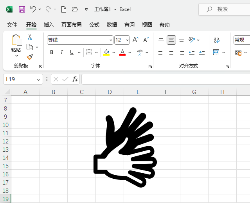Open the font size 12 dropdown

click(127, 40)
